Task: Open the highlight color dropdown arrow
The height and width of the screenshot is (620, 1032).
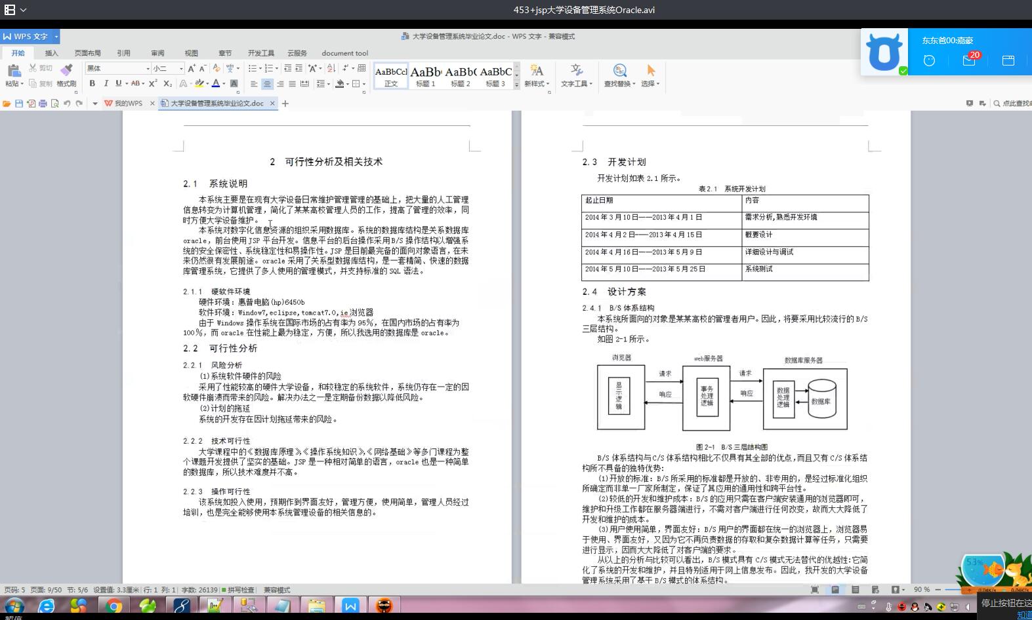Action: pos(207,83)
